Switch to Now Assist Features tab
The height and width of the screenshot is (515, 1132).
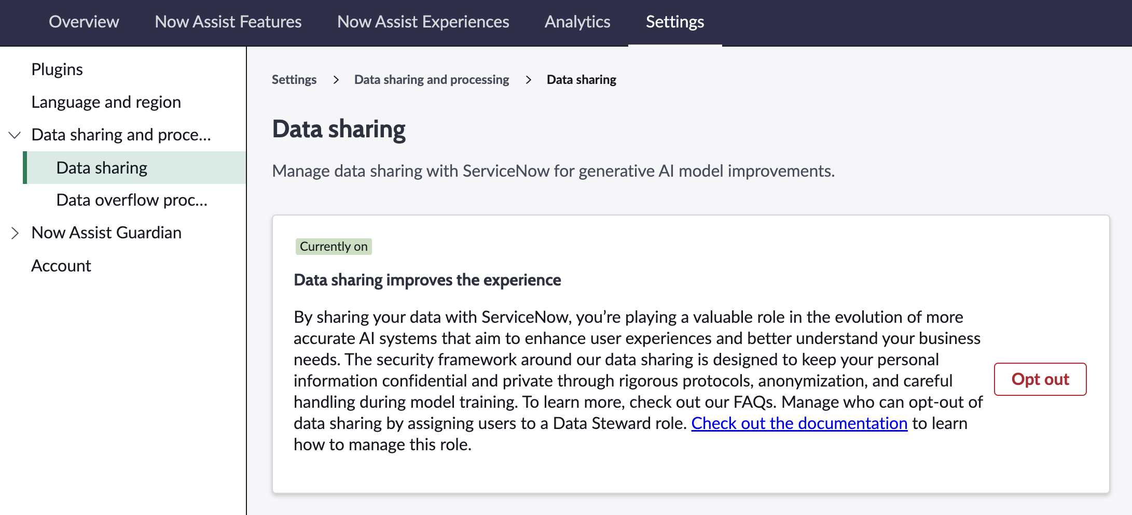[228, 22]
